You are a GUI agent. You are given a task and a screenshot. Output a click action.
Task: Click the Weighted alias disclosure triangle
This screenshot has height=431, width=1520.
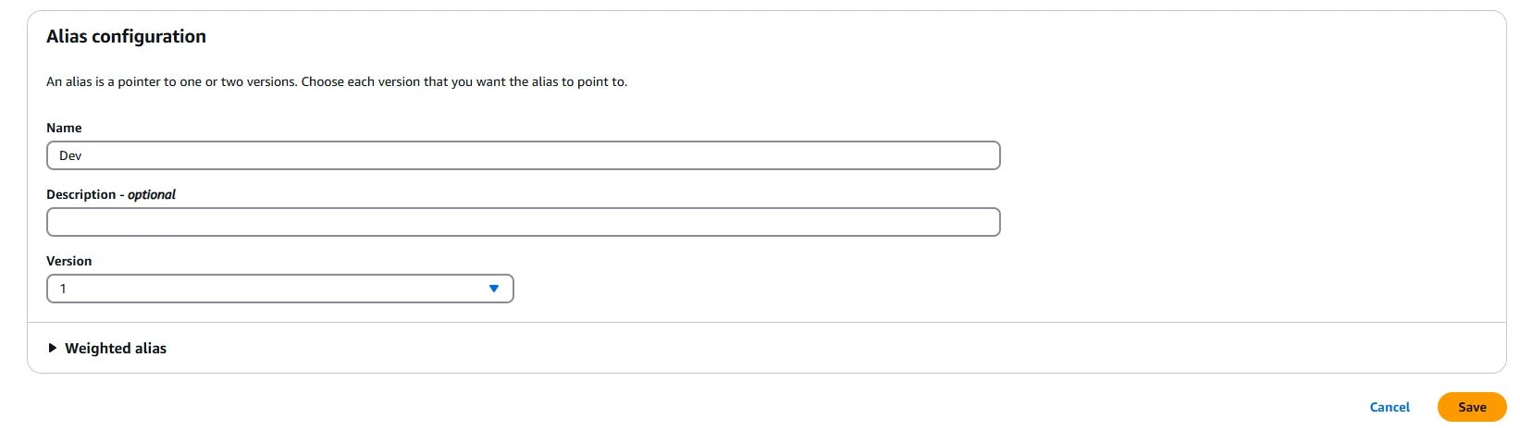coord(53,349)
